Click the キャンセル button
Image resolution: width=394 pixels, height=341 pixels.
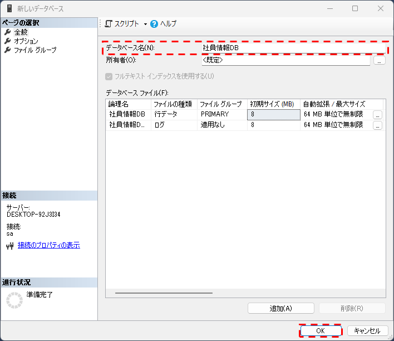pos(367,330)
